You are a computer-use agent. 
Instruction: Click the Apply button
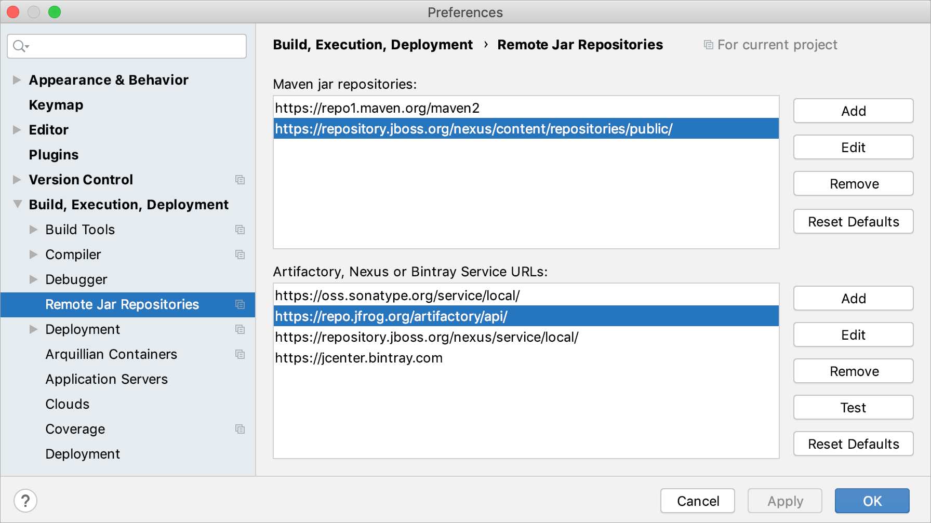785,501
